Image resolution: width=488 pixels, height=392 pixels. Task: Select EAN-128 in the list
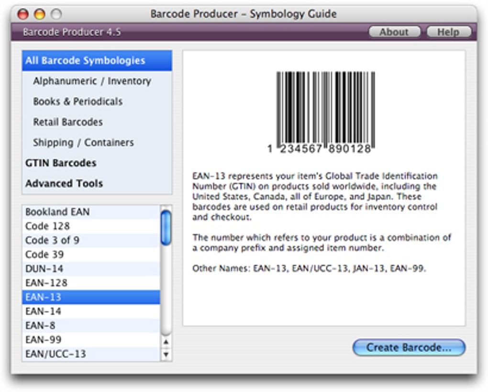[x=46, y=283]
